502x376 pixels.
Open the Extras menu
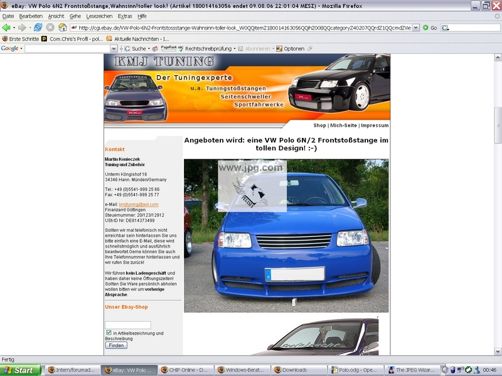[125, 16]
